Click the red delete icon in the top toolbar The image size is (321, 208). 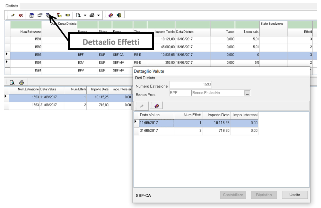[21, 15]
